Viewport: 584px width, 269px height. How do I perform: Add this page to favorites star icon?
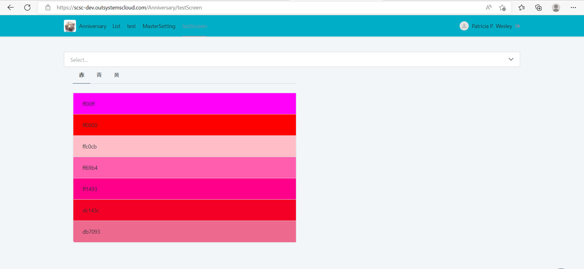tap(502, 7)
